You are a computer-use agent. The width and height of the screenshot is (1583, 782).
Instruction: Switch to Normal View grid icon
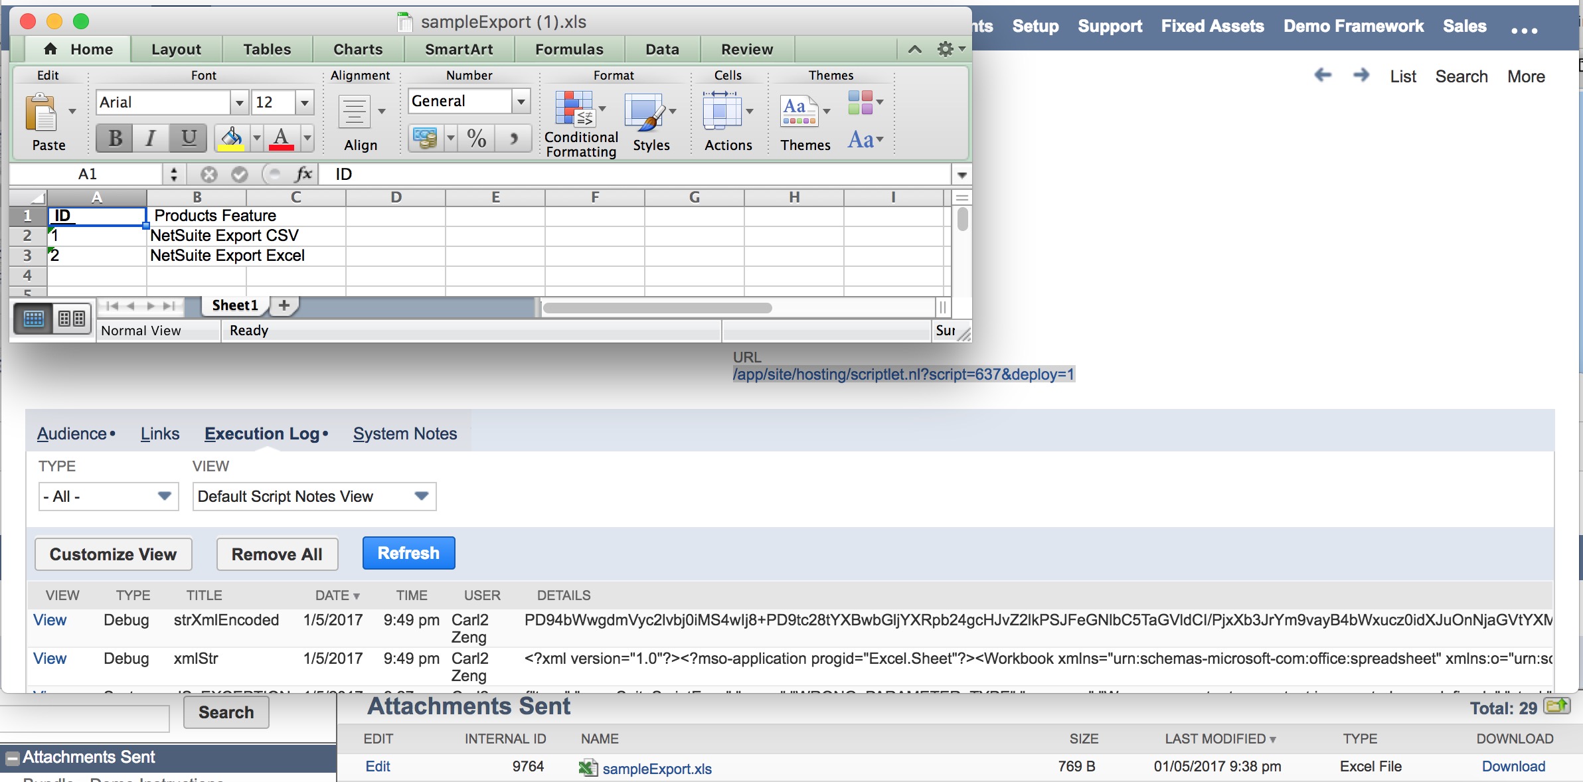[34, 319]
